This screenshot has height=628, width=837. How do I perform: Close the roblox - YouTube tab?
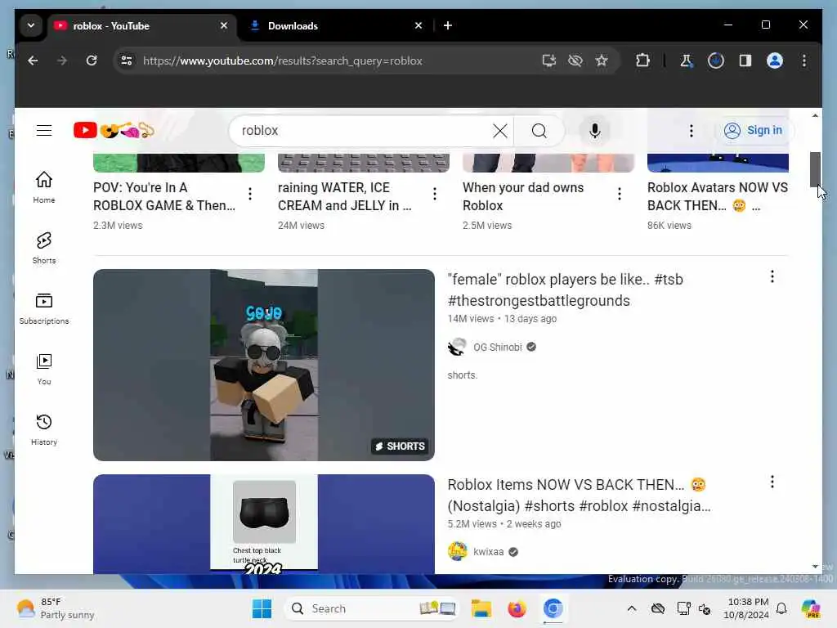pyautogui.click(x=224, y=25)
